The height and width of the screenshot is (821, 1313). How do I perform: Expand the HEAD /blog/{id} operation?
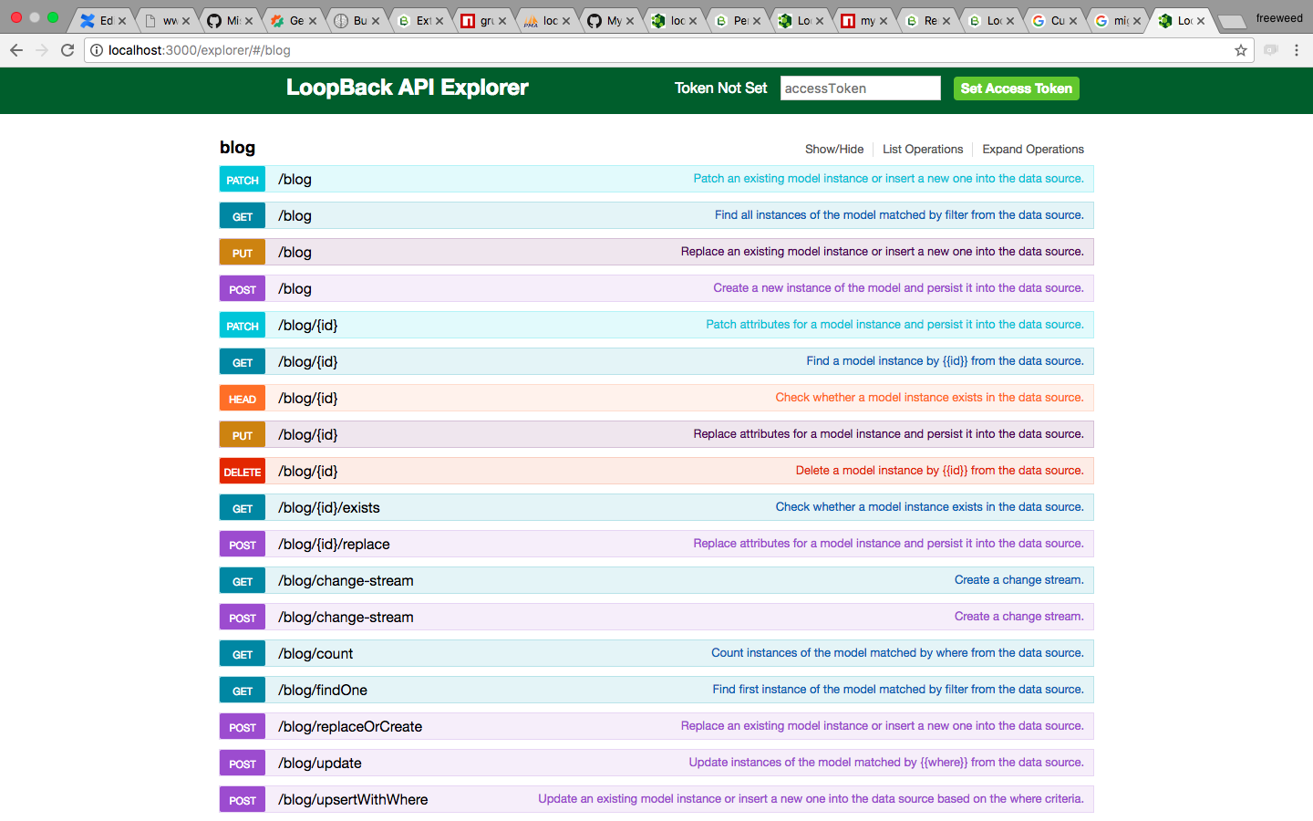tap(656, 398)
